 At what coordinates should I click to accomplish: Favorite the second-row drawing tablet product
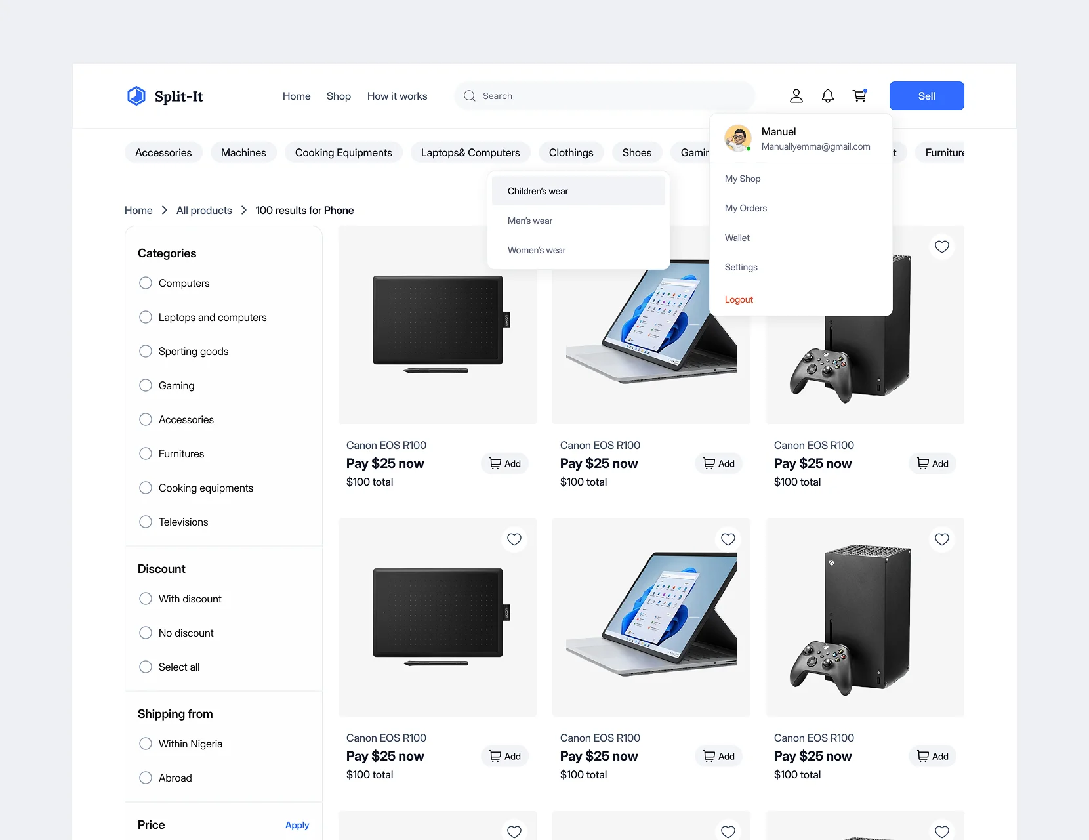514,539
